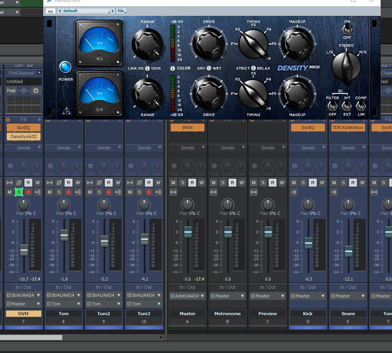392x353 pixels.
Task: Click the stereo interleave icon on Tom2
Action: (x=90, y=183)
